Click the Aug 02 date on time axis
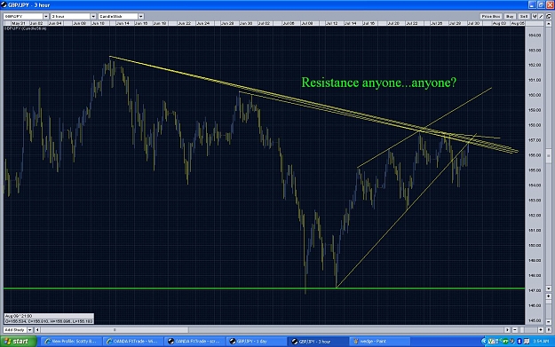The height and width of the screenshot is (347, 555). click(x=499, y=23)
